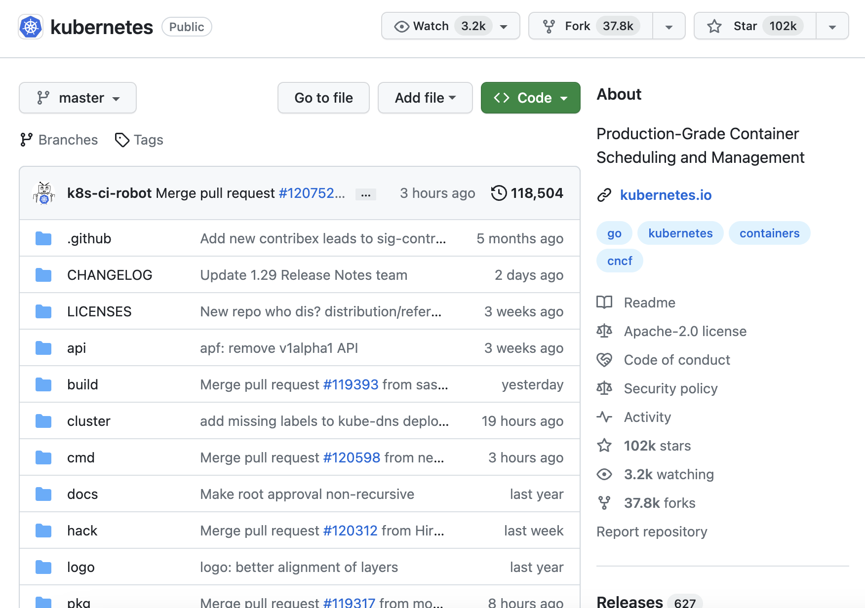Click the Kubernetes helm logo icon
The image size is (865, 608).
[31, 27]
